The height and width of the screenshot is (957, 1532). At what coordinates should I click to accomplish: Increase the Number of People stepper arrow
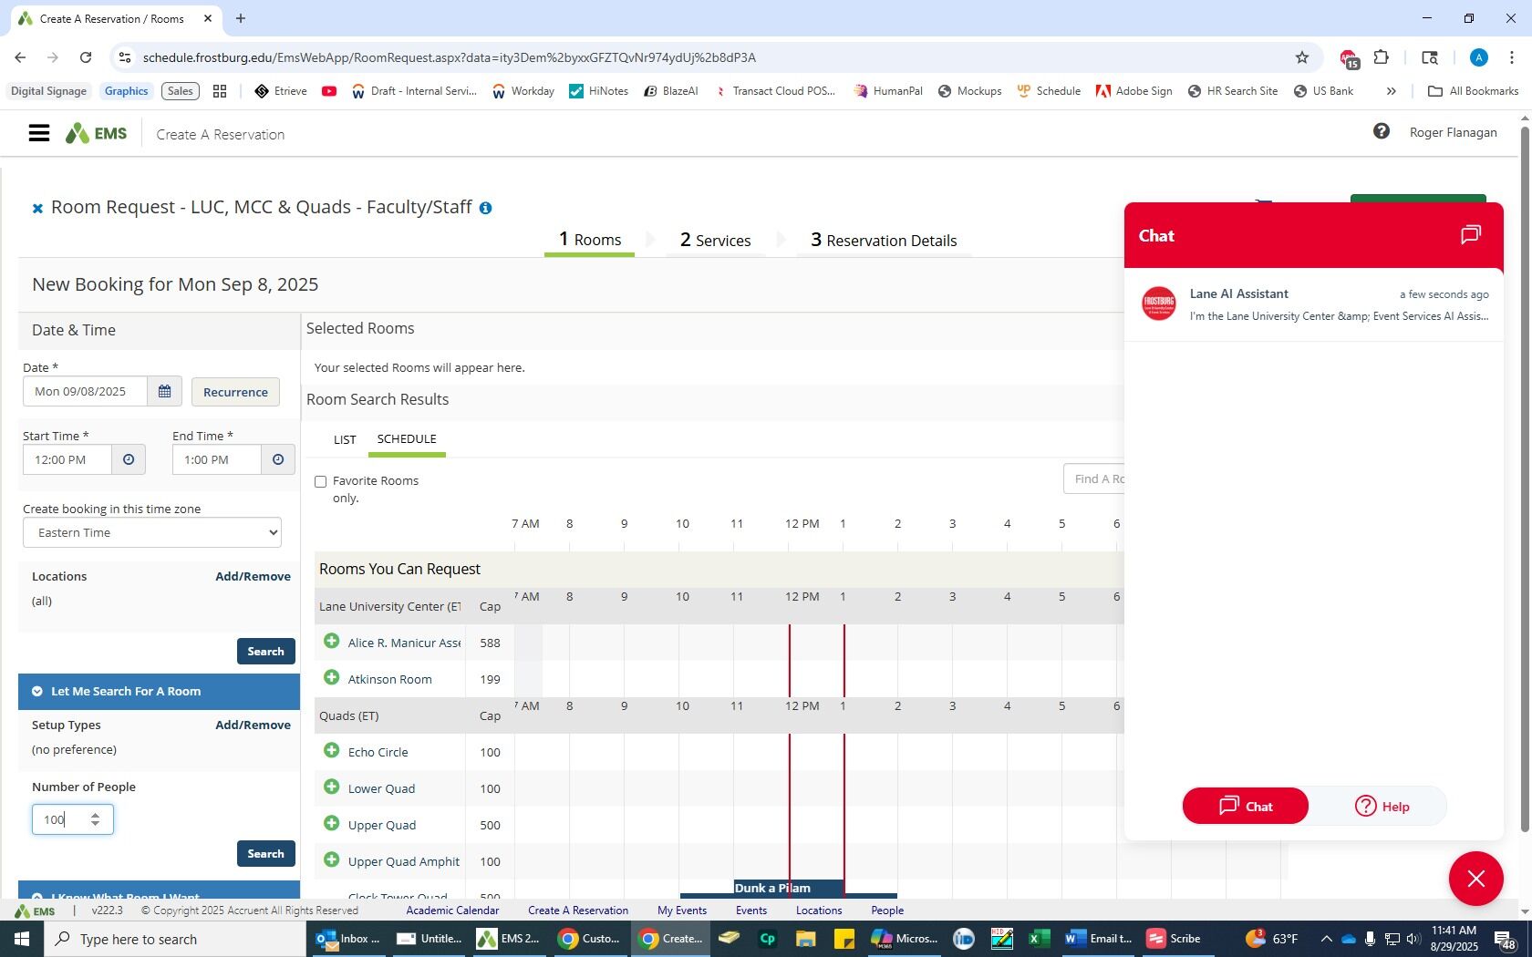point(95,815)
